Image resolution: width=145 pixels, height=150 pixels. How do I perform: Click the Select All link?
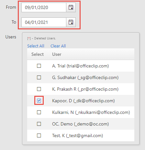click(x=36, y=46)
